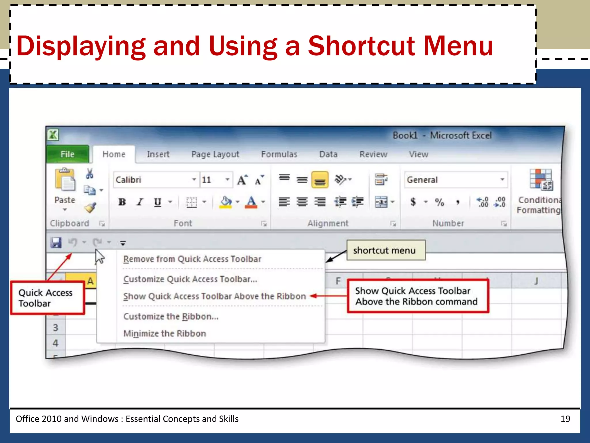Click the Orientation text rotation icon
Image resolution: width=590 pixels, height=443 pixels.
tap(340, 180)
